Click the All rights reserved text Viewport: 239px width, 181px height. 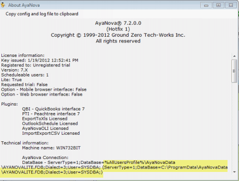tap(118, 41)
